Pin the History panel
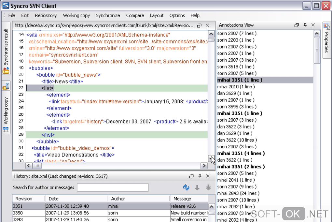Viewport: 332px width, 222px height. (x=200, y=176)
